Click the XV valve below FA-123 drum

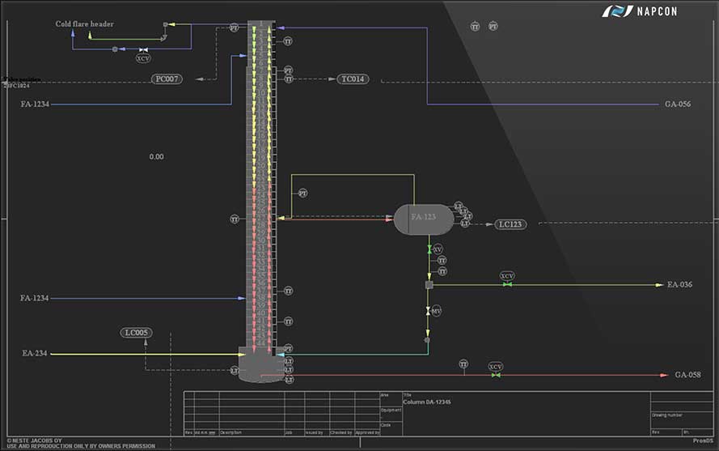tap(438, 249)
